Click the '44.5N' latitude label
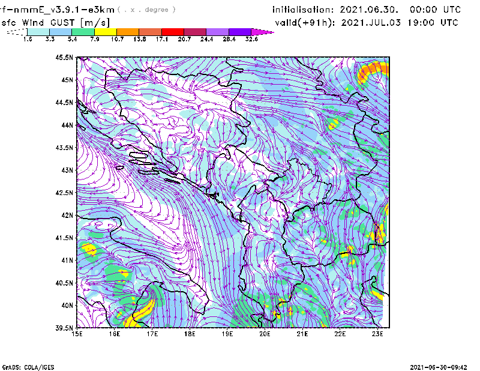480x371 pixels. tap(65, 102)
